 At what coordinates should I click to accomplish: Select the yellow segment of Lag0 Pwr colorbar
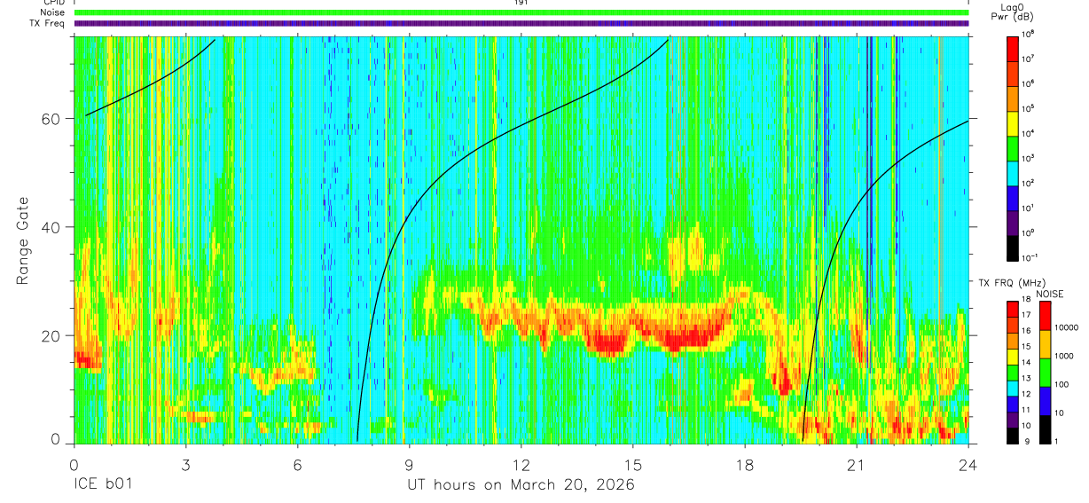1013,122
